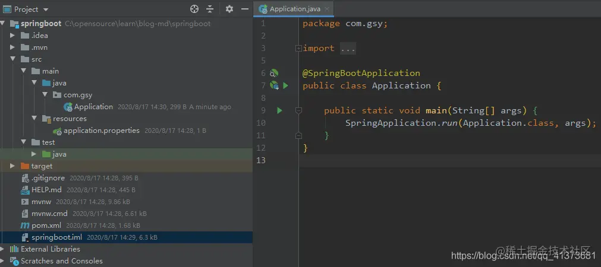Select the .mvn folder row
This screenshot has height=267, width=601.
click(126, 47)
